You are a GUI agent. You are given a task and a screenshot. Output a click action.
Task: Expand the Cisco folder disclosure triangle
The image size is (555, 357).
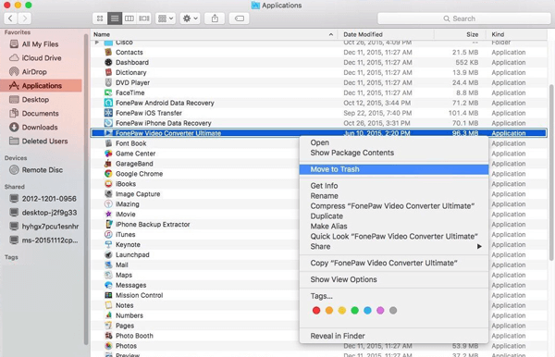(97, 43)
